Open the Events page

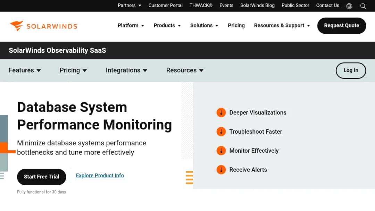click(x=226, y=6)
